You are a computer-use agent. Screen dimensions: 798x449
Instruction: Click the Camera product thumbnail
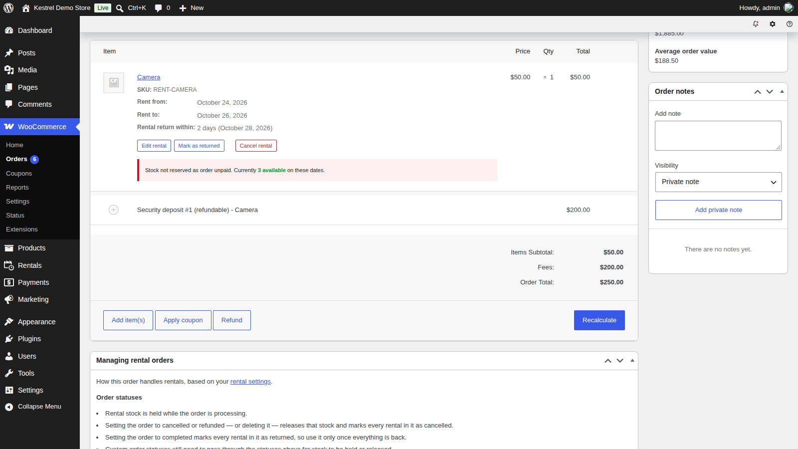(114, 83)
